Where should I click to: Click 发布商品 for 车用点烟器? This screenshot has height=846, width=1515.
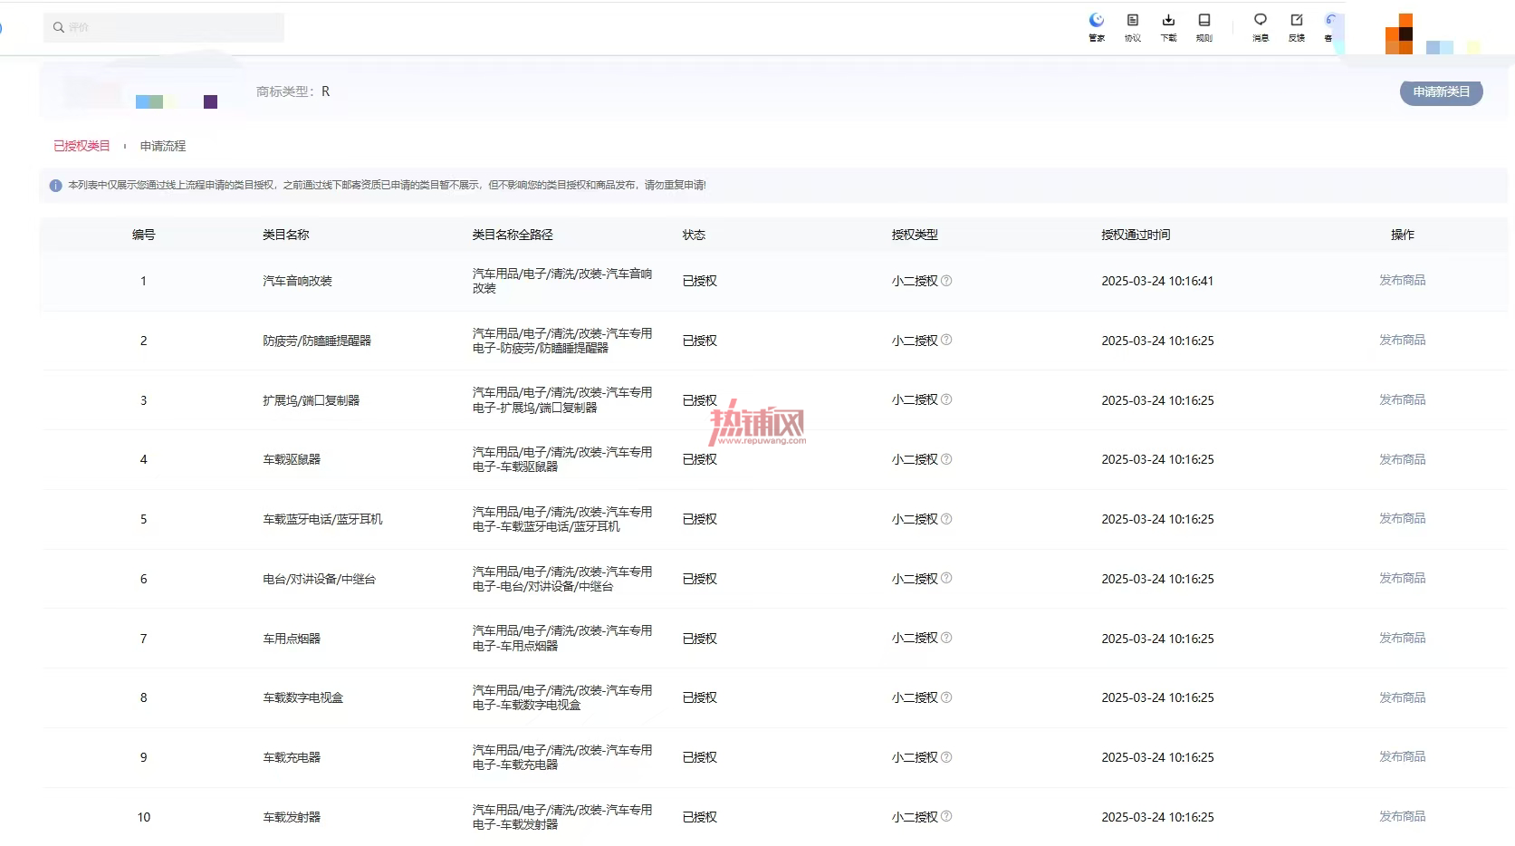tap(1402, 638)
